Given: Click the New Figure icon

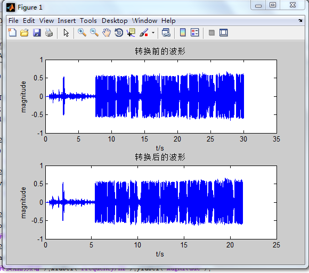Looking at the screenshot, I should tap(12, 32).
